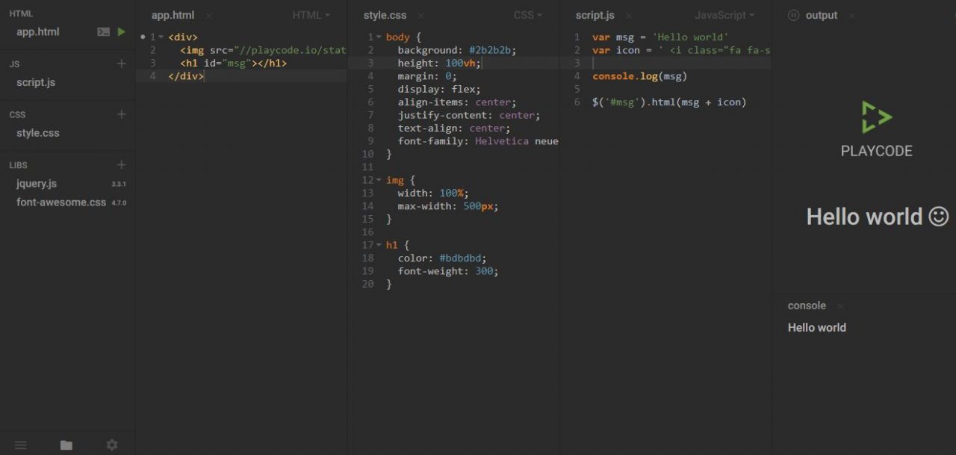Switch to the style.css editor tab

click(385, 14)
